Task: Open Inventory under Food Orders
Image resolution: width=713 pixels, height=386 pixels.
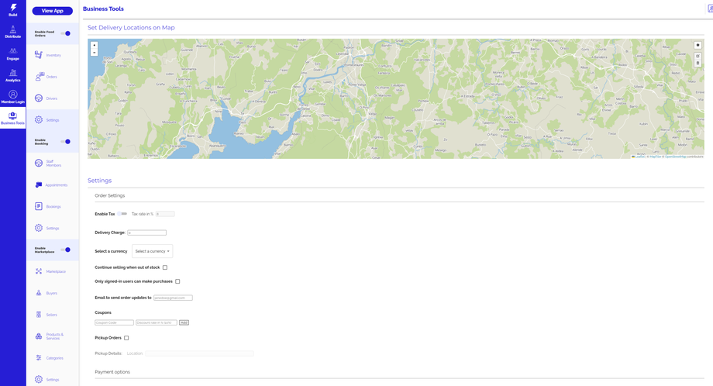Action: (x=48, y=55)
